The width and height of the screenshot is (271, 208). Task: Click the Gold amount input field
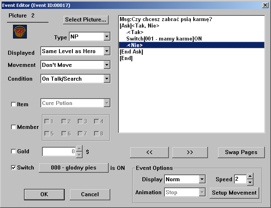click(59, 152)
